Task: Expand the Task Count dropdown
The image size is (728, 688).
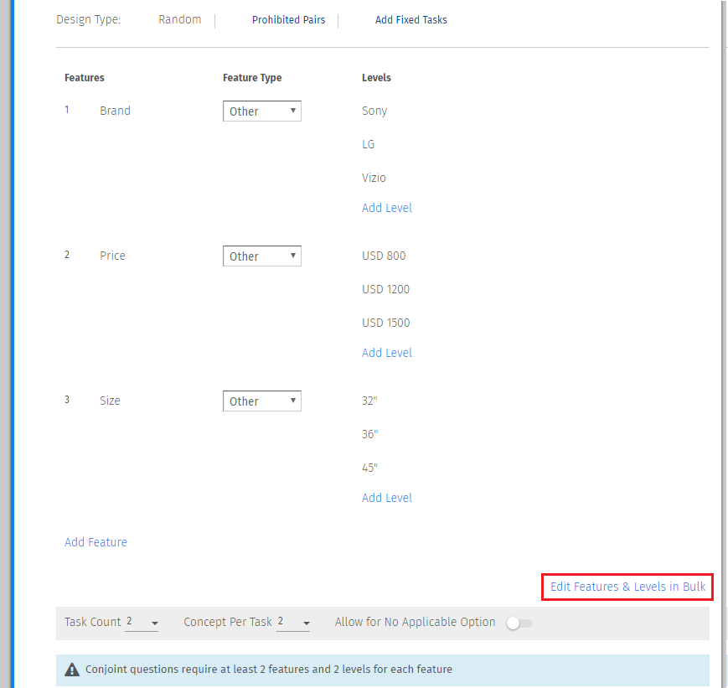Action: point(142,623)
